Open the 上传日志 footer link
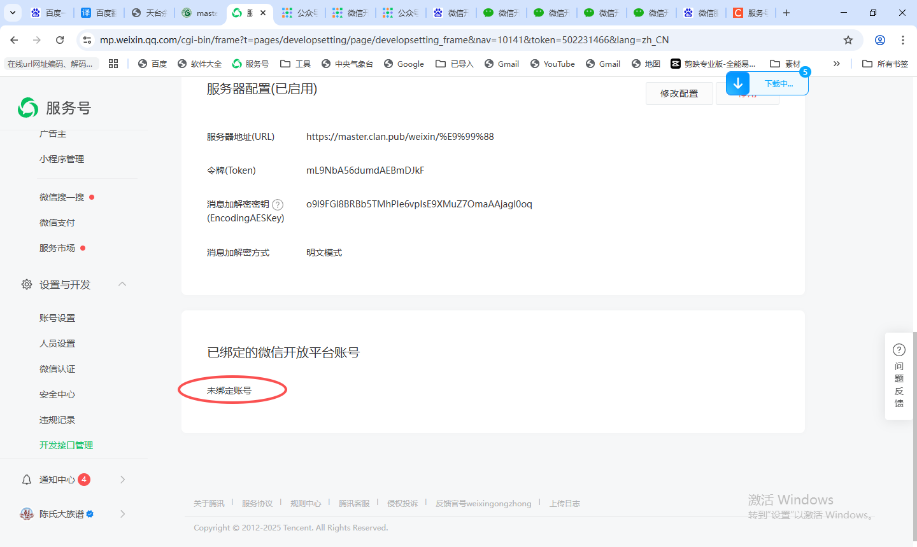 click(565, 503)
